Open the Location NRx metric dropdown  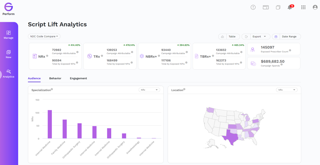click(x=287, y=90)
